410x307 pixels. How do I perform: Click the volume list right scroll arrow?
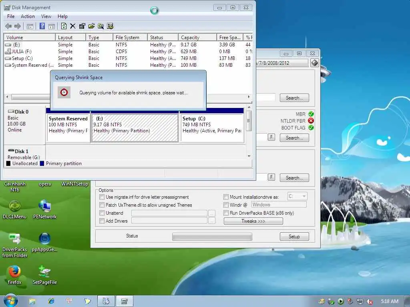[x=249, y=97]
